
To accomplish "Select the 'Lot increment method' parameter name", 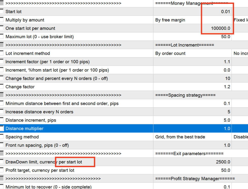I will point(28,53).
